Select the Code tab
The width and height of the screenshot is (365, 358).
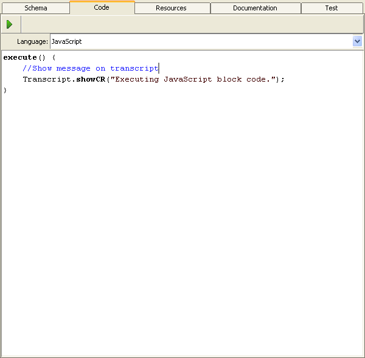coord(102,7)
